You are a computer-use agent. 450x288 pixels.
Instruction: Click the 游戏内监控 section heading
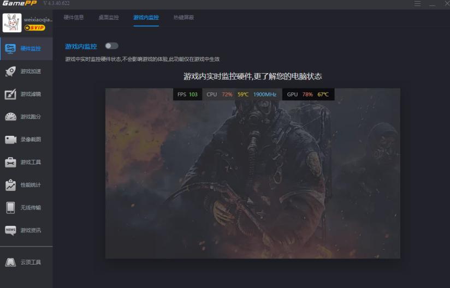click(x=81, y=46)
